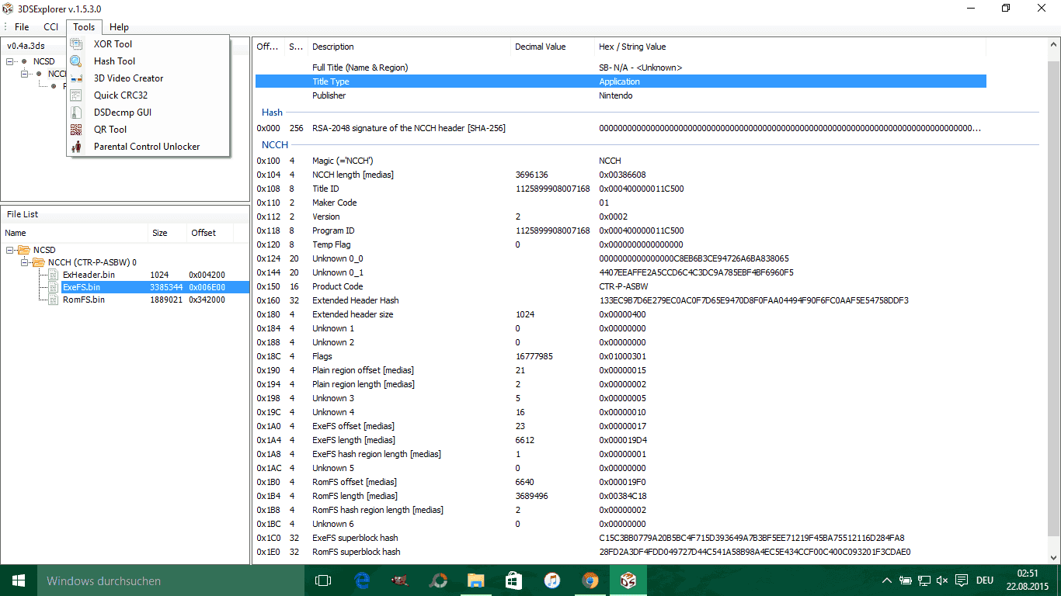Select RomFS.bin in the File List

(x=84, y=300)
